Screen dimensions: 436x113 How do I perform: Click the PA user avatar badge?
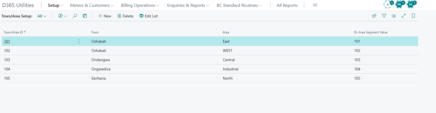coord(399,4)
